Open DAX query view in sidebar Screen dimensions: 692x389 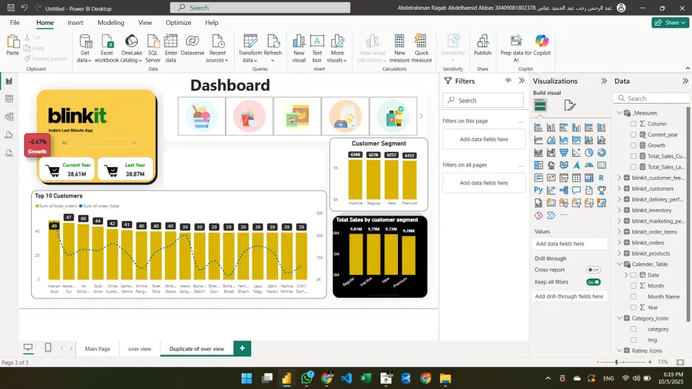click(9, 135)
